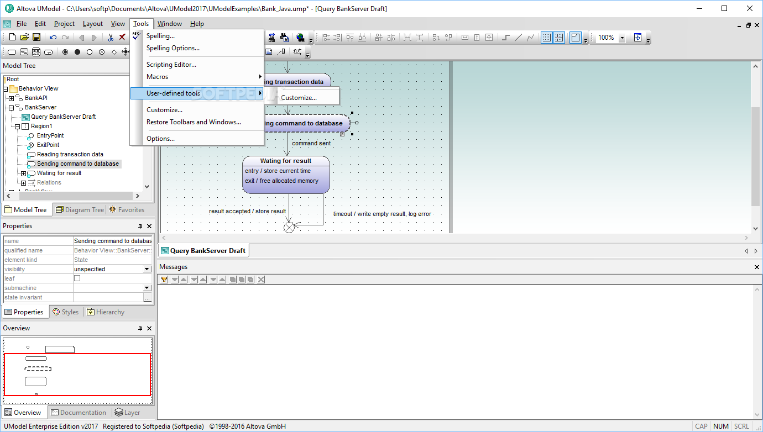
Task: Click the name property input field
Action: [112, 241]
